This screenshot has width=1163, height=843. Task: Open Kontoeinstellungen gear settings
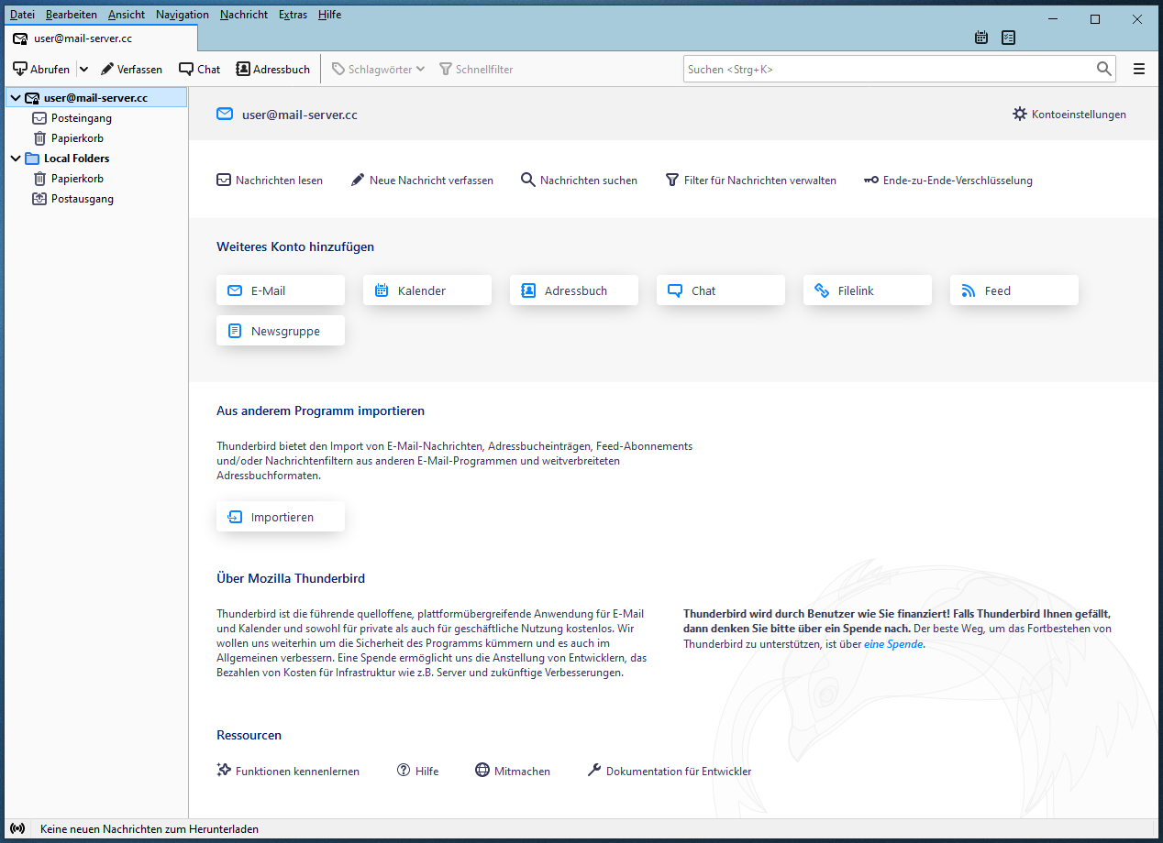(1069, 115)
